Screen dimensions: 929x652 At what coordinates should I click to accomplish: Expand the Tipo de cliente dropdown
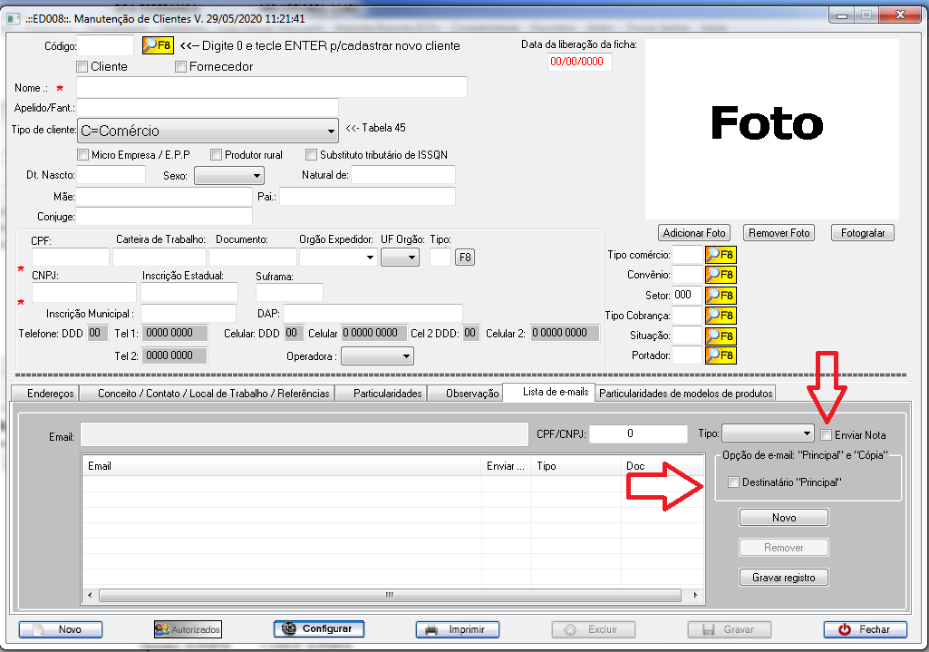pyautogui.click(x=329, y=131)
